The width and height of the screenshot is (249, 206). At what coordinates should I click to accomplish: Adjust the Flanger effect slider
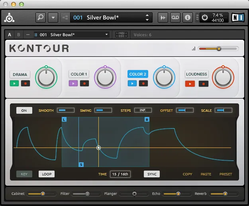click(134, 194)
